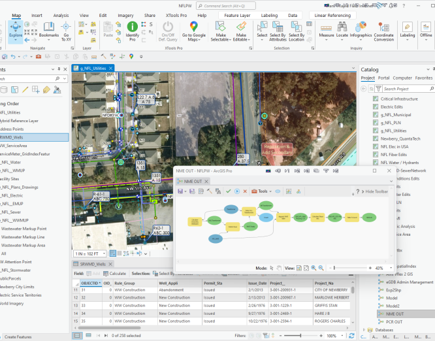435x341 pixels.
Task: Activate the Measure tool
Action: point(327,31)
